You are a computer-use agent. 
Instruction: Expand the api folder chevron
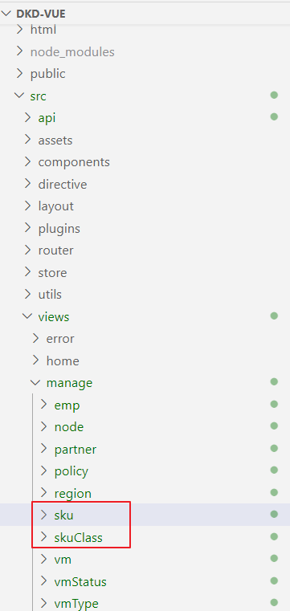(27, 117)
